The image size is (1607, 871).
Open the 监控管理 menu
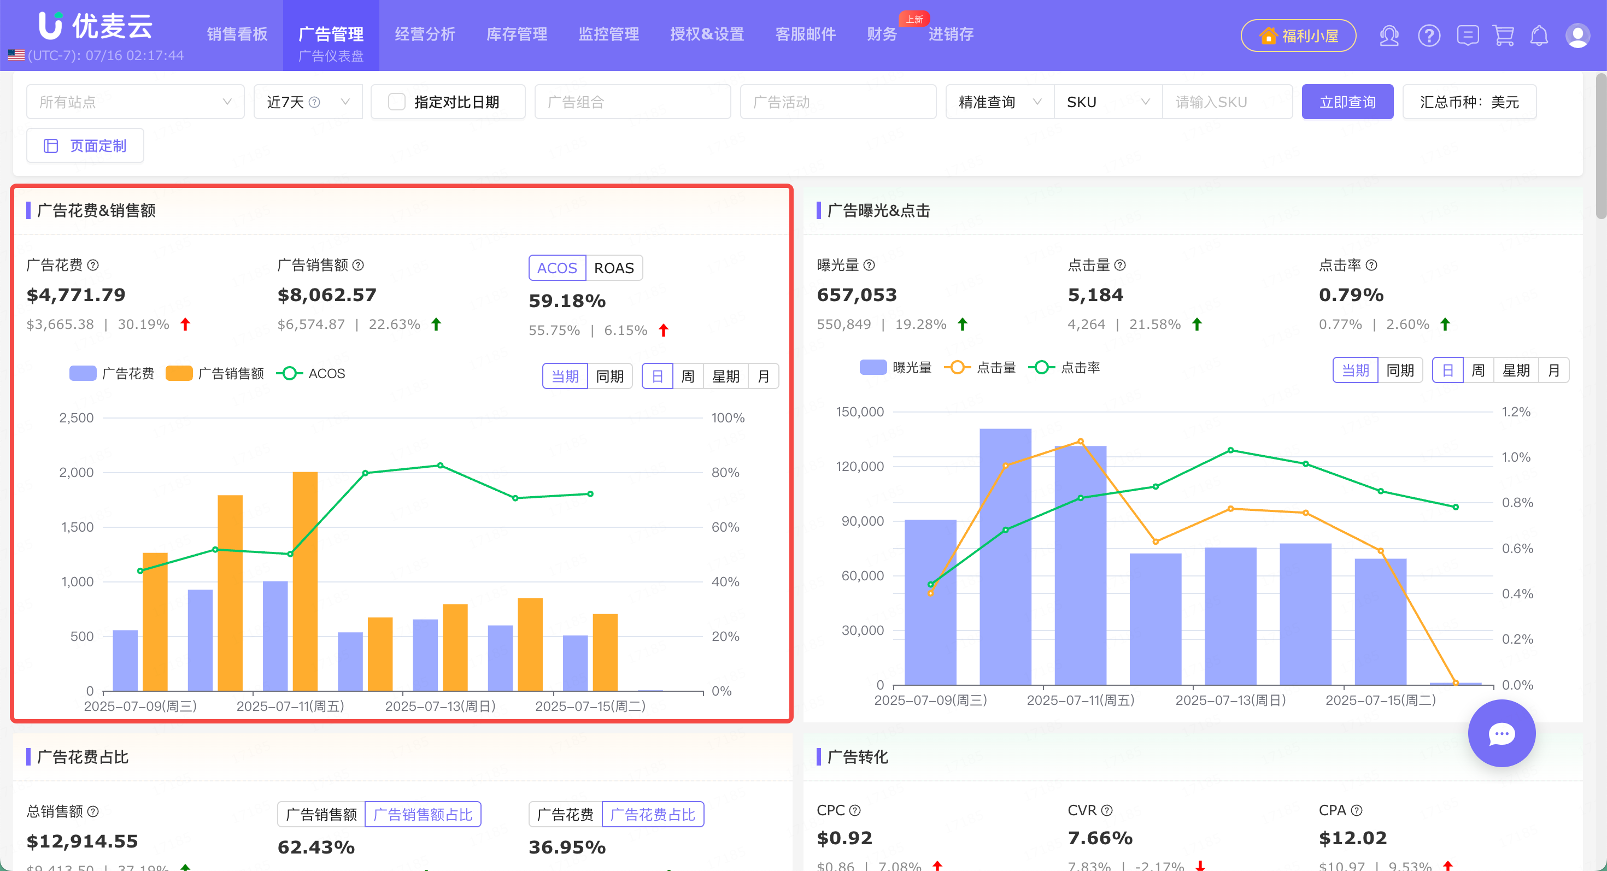coord(608,34)
